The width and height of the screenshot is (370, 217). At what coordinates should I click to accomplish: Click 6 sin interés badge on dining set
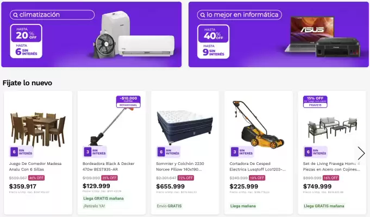(x=22, y=152)
